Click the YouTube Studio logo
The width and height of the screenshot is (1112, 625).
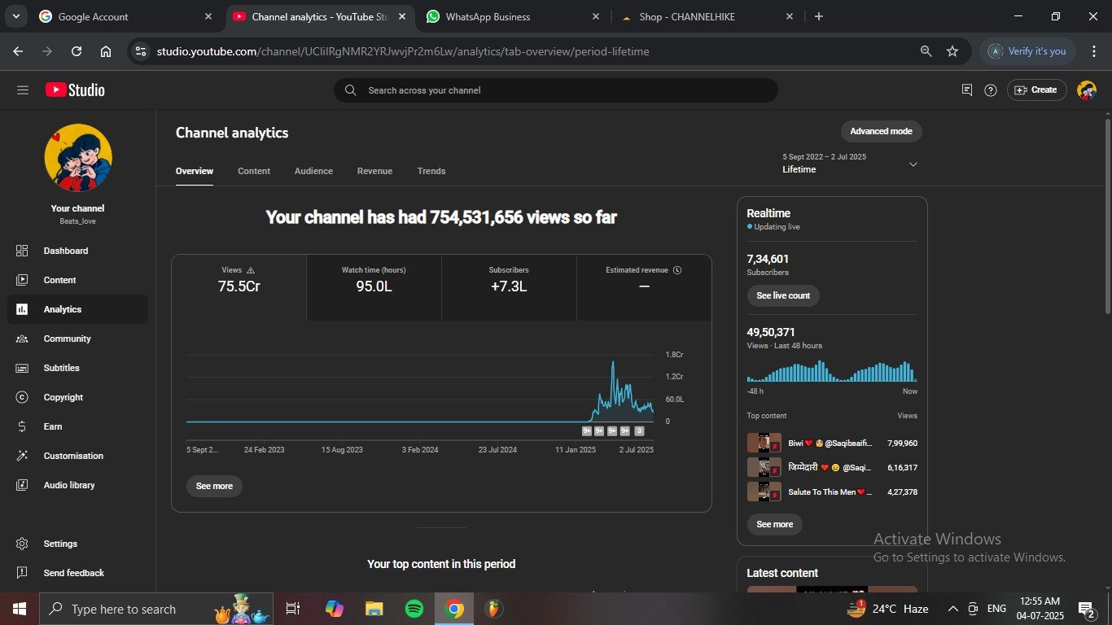tap(75, 90)
